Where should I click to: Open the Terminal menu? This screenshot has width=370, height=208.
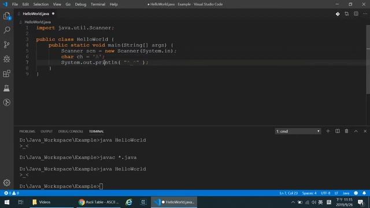(98, 4)
